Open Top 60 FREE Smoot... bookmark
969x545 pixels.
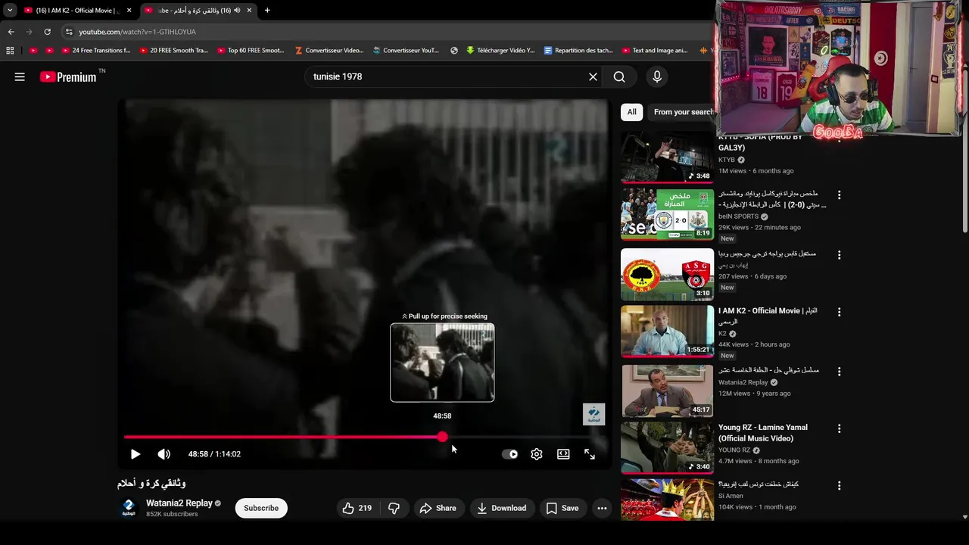pyautogui.click(x=251, y=51)
